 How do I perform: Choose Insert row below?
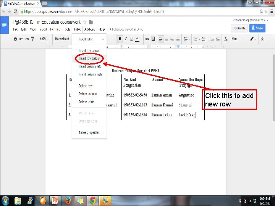coord(89,58)
